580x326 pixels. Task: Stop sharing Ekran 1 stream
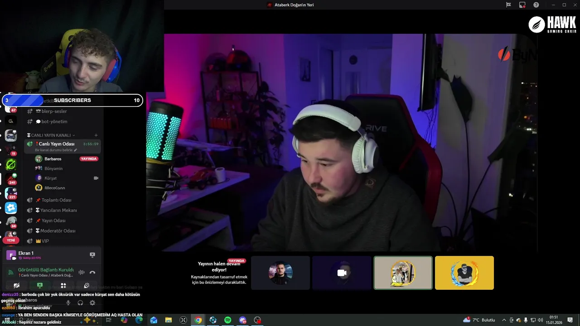click(x=92, y=255)
